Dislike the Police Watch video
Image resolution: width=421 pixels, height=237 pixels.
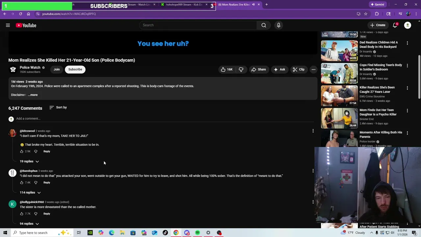(x=241, y=69)
